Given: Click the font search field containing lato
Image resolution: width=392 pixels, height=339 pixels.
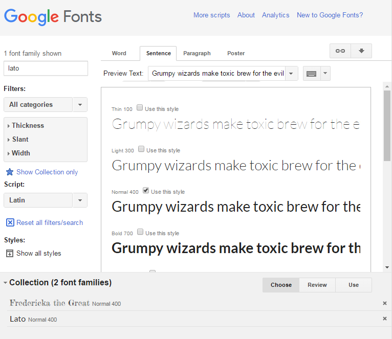Looking at the screenshot, I should pyautogui.click(x=46, y=68).
